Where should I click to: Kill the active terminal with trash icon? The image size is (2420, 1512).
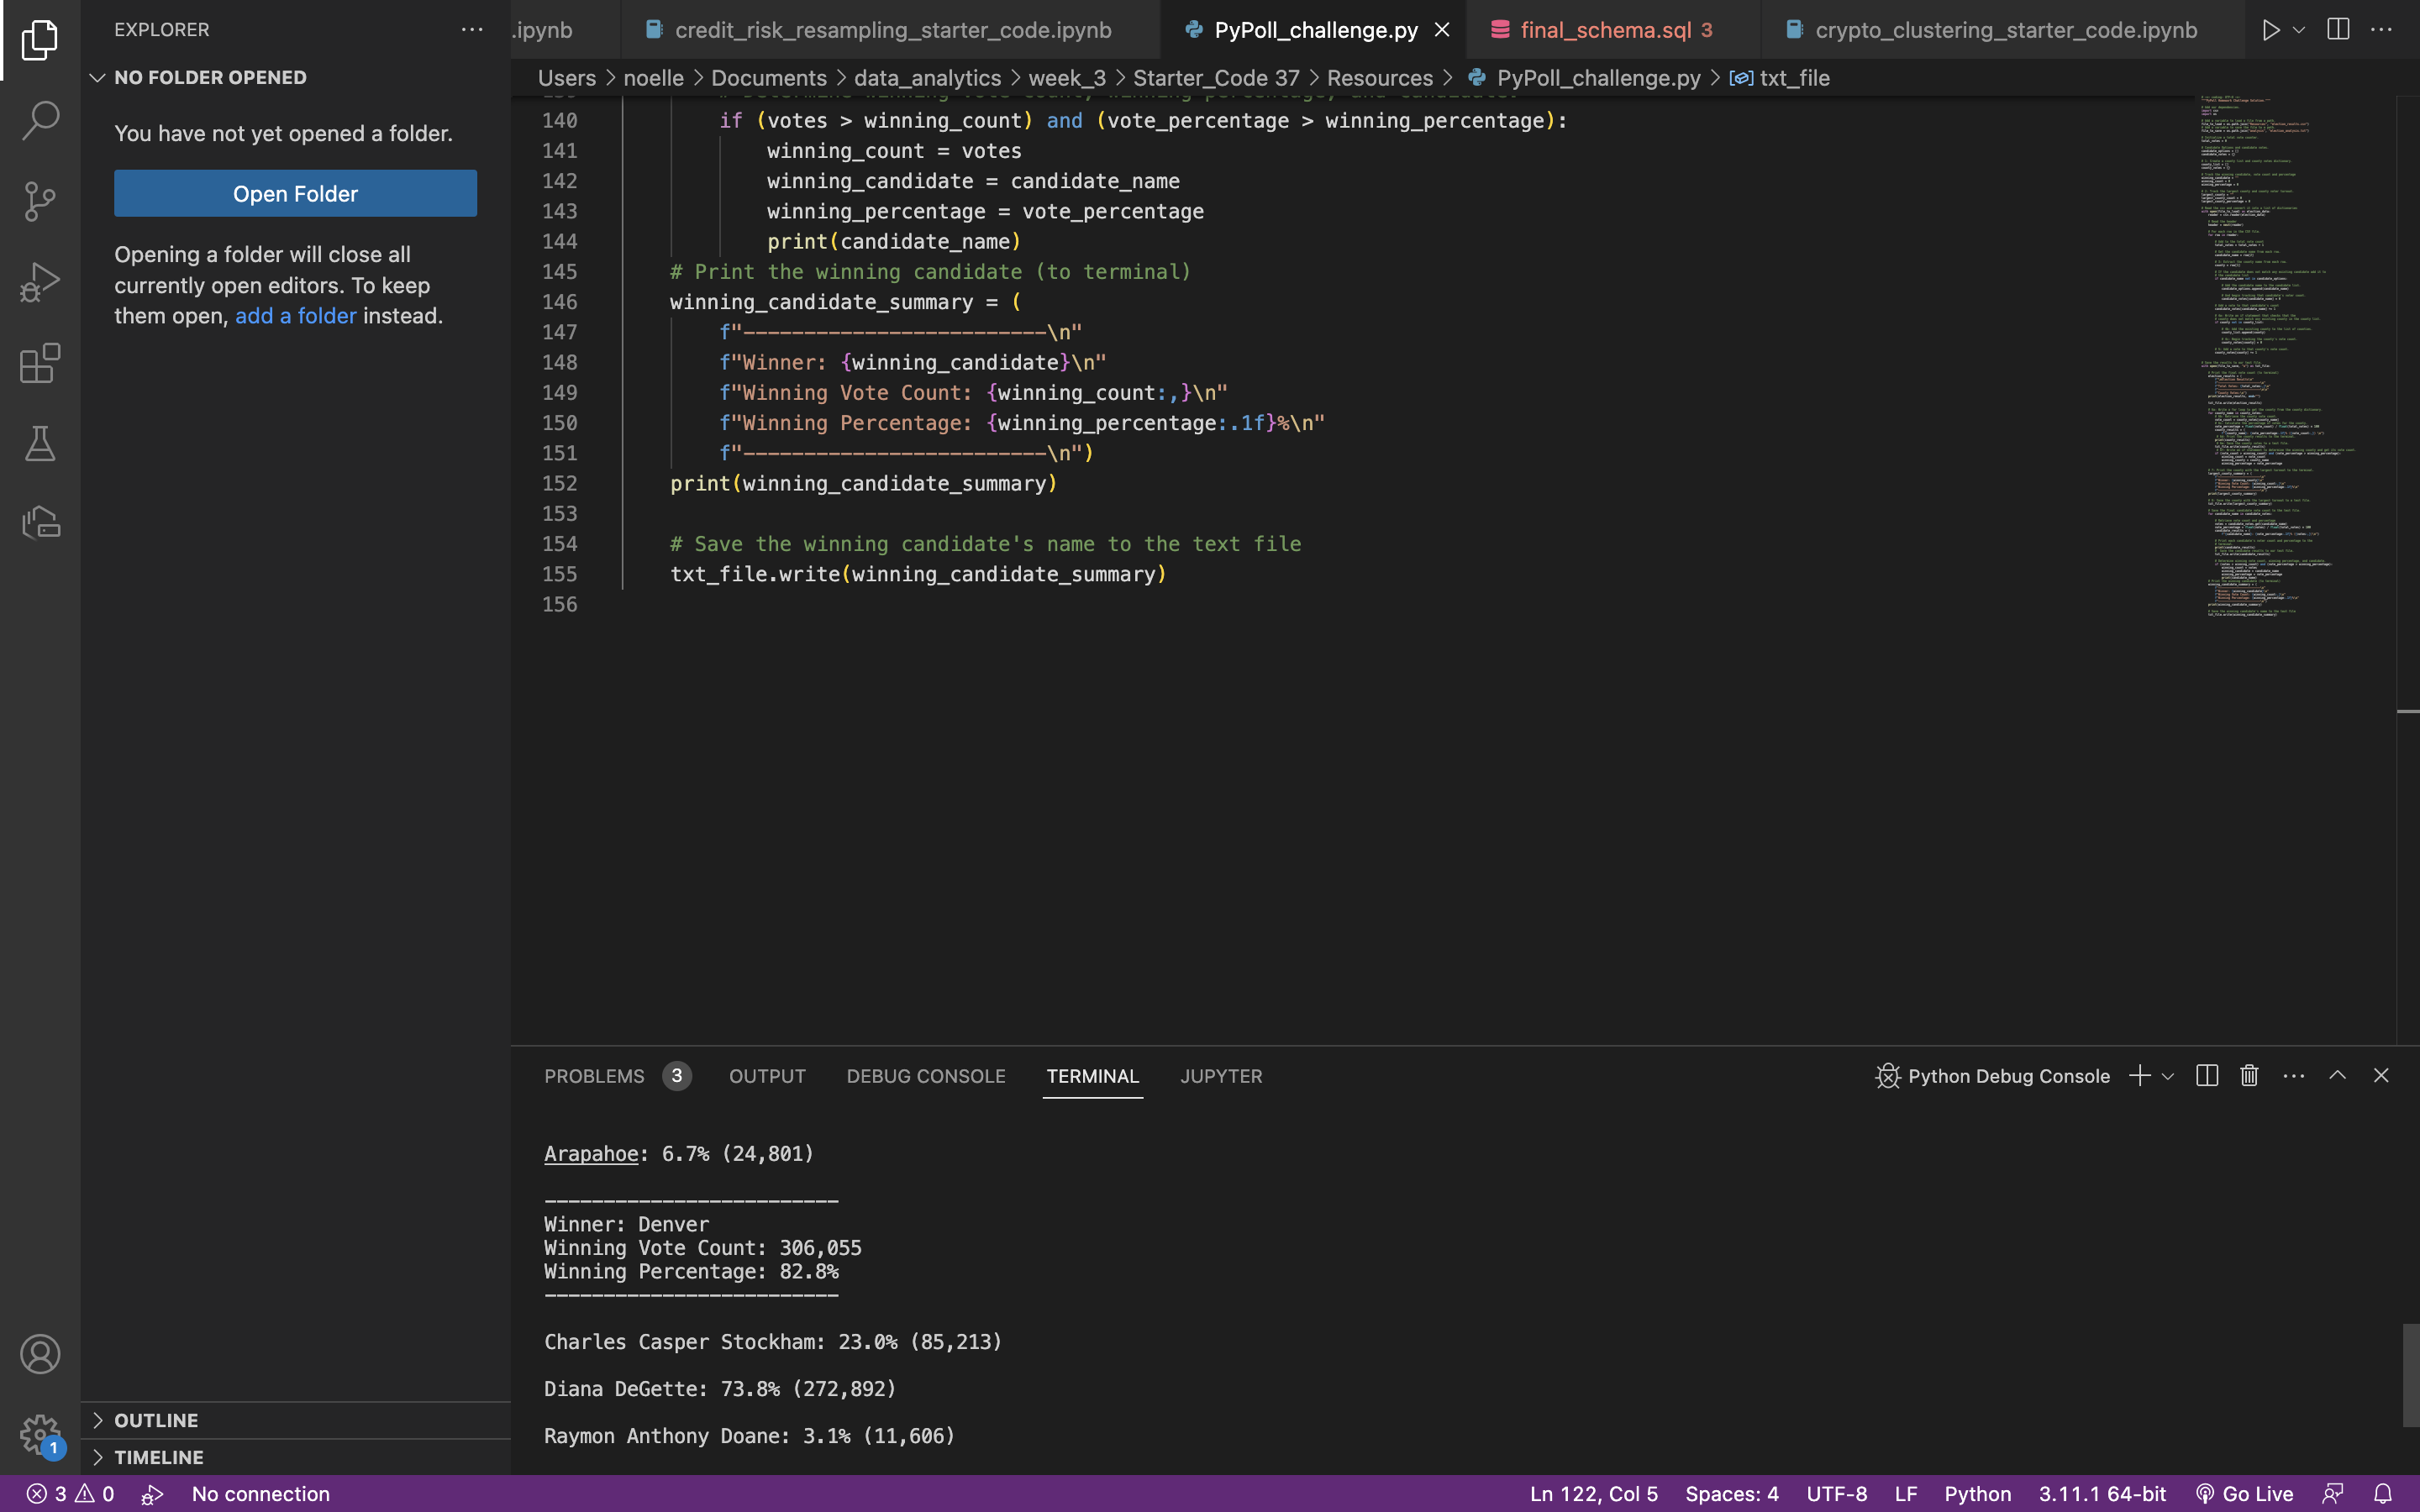2248,1075
